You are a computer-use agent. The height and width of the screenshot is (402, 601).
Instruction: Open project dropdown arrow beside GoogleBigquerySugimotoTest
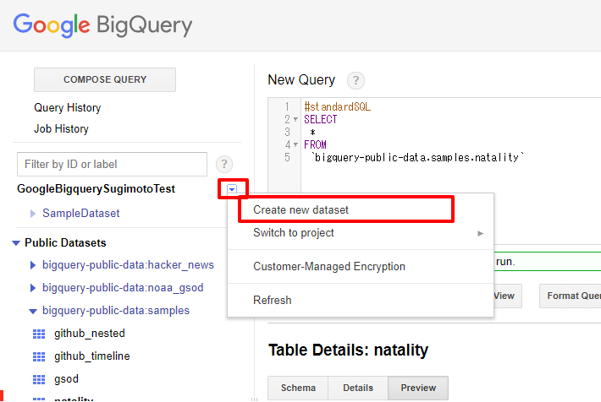coord(232,188)
